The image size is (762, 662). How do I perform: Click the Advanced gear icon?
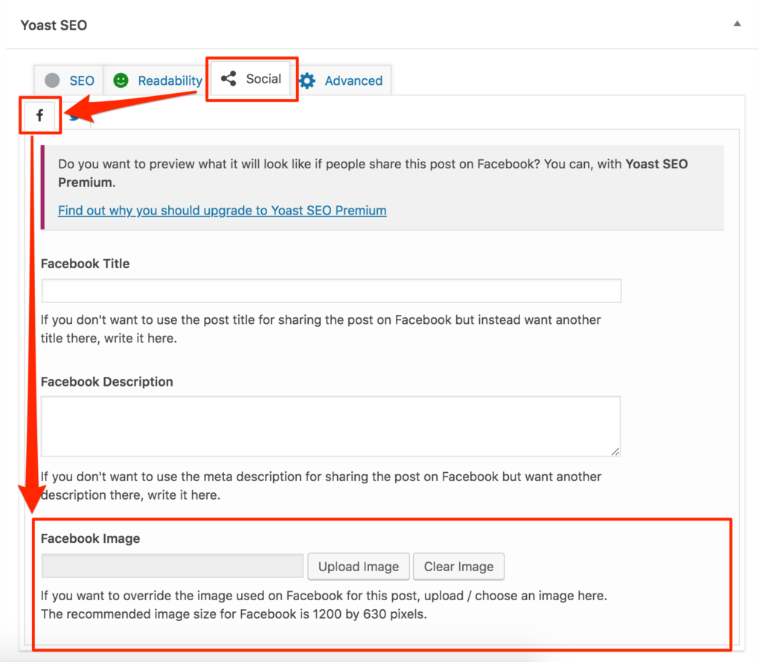click(307, 80)
